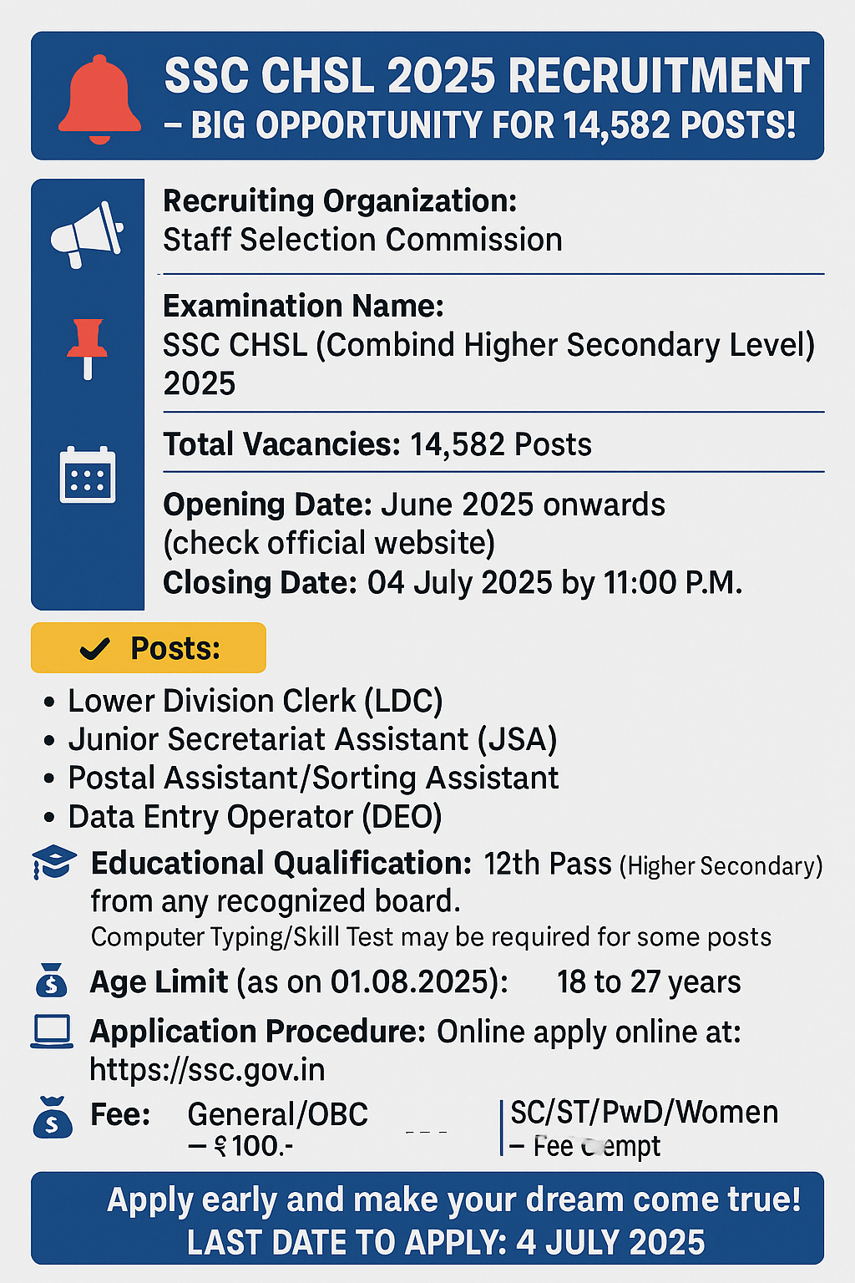Image resolution: width=855 pixels, height=1283 pixels.
Task: Select the Data Entry Operator (DEO) bullet
Action: pos(243,817)
